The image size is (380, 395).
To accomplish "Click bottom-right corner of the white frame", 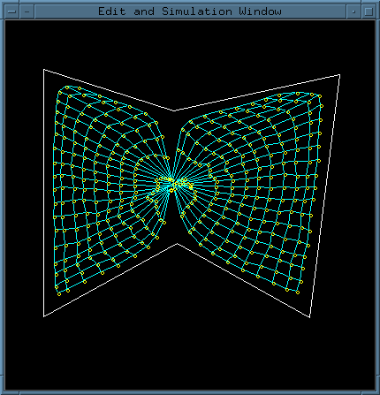I will tap(309, 317).
